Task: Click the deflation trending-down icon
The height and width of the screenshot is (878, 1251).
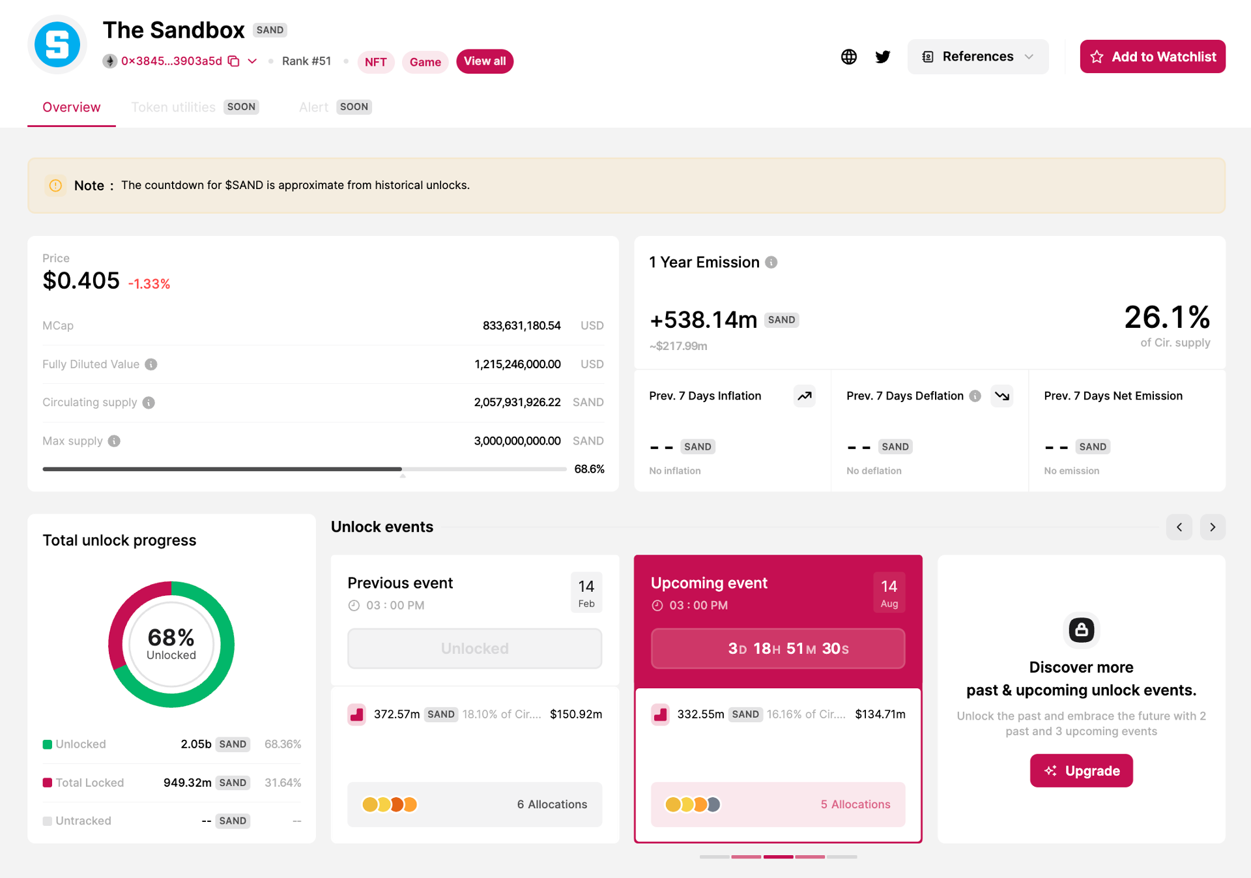Action: [x=1002, y=396]
